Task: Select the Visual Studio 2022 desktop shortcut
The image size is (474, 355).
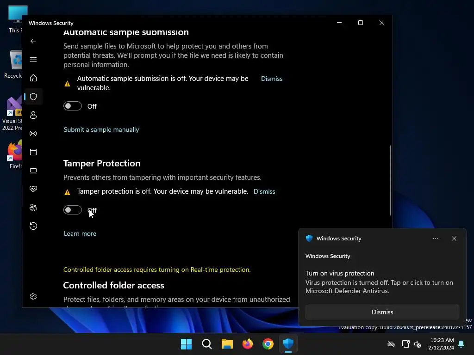Action: pyautogui.click(x=12, y=114)
